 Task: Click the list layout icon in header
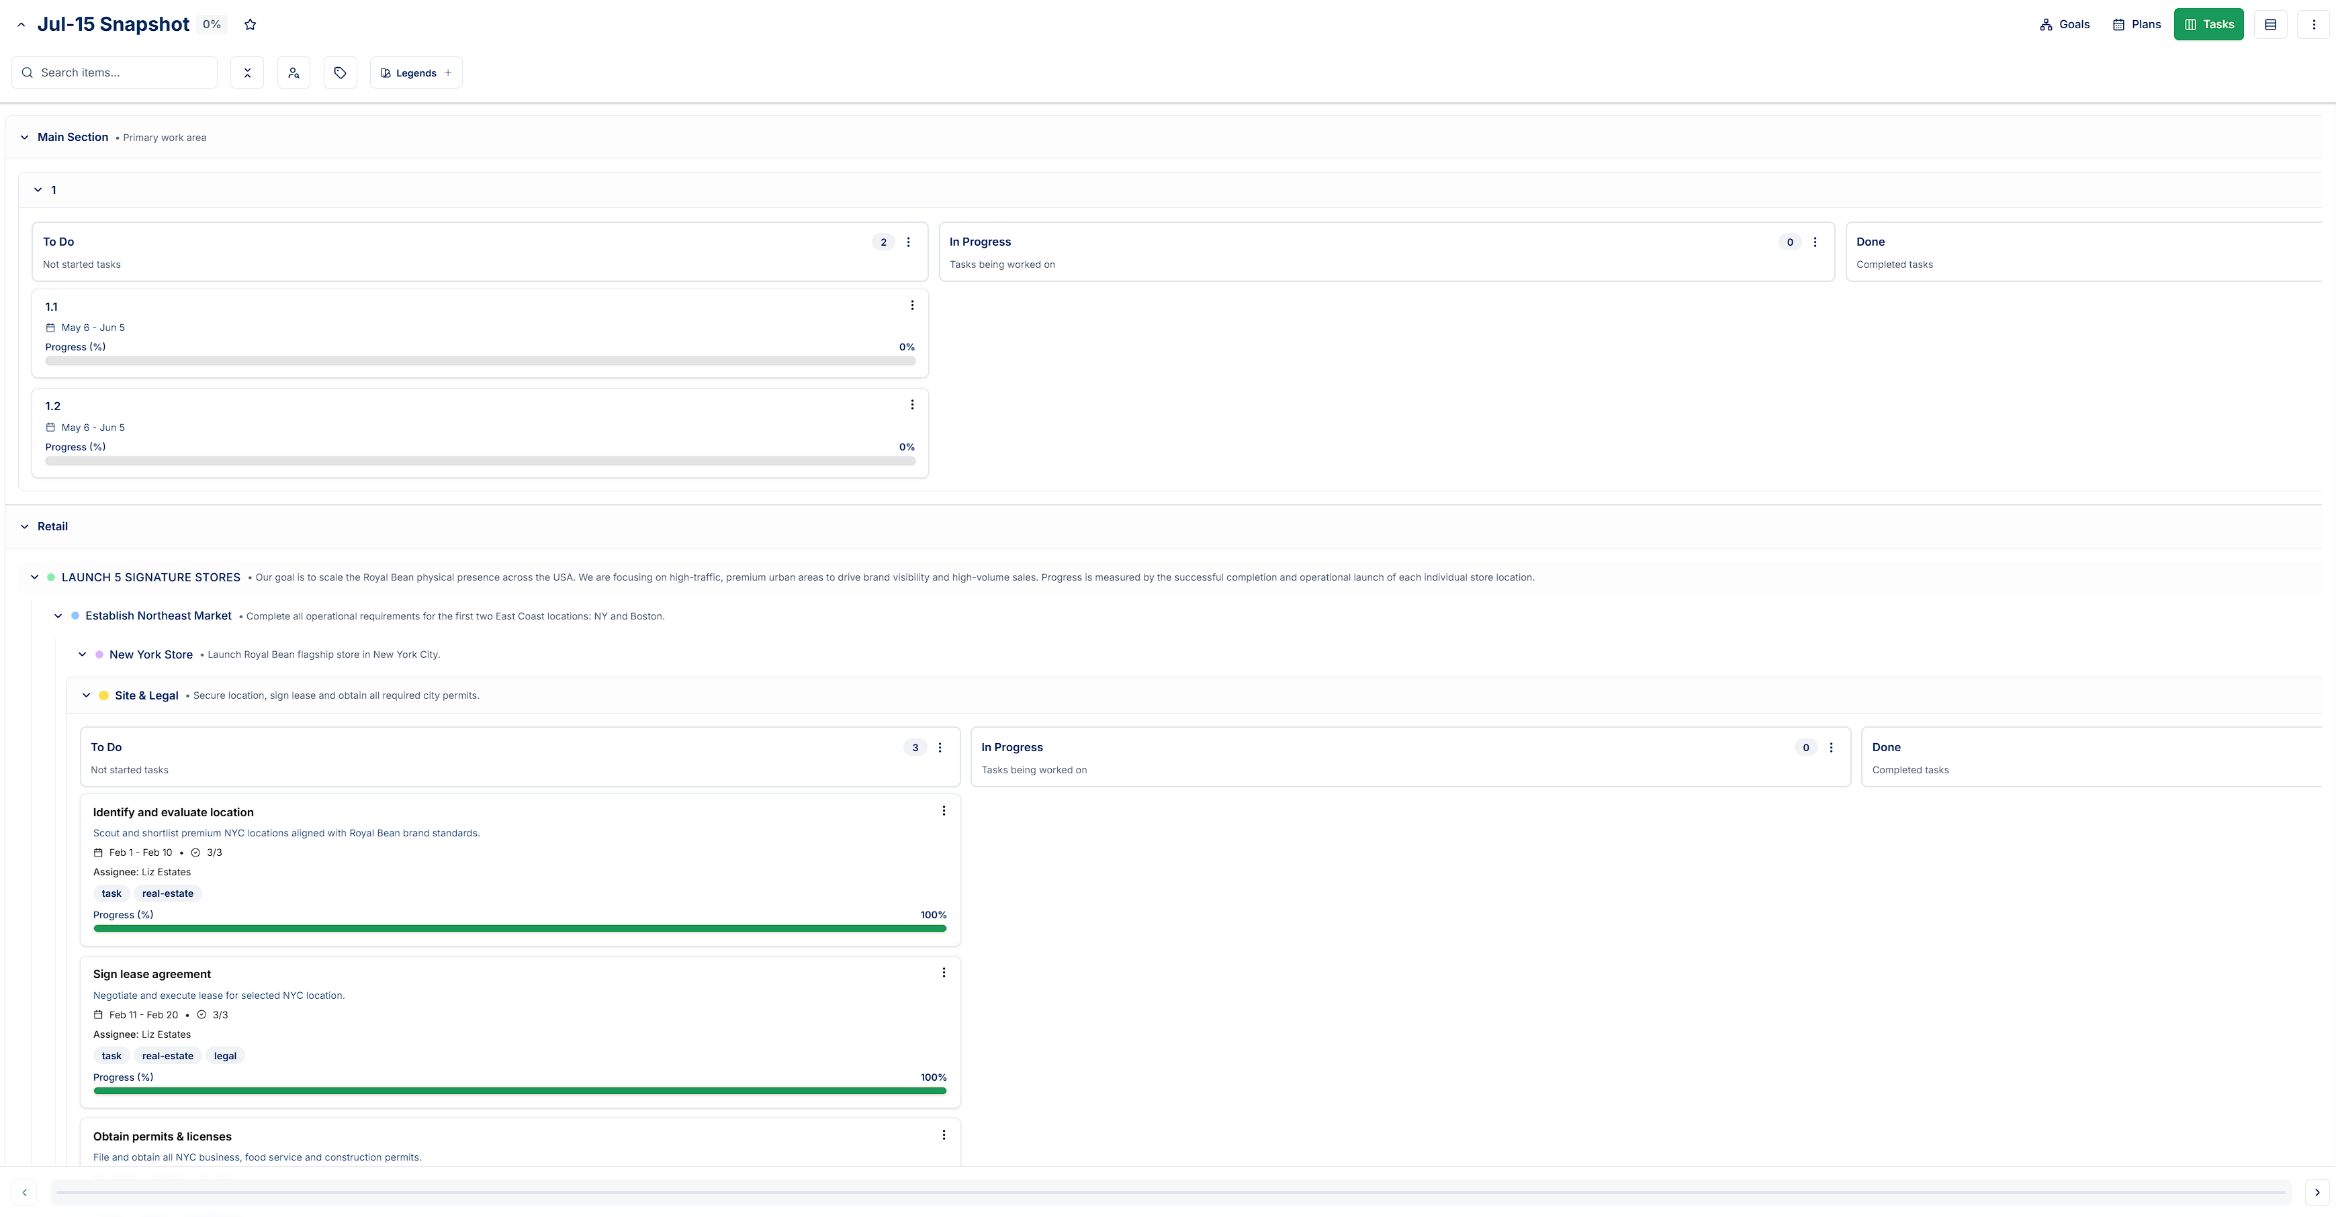click(x=2271, y=24)
